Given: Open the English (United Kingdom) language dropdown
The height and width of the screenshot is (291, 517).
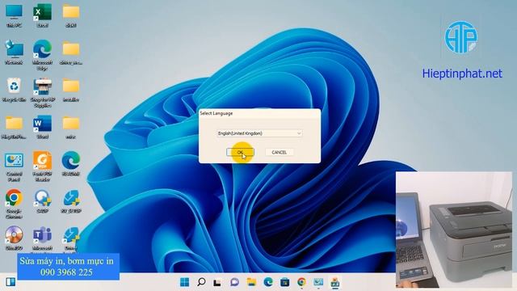Looking at the screenshot, I should pyautogui.click(x=259, y=133).
